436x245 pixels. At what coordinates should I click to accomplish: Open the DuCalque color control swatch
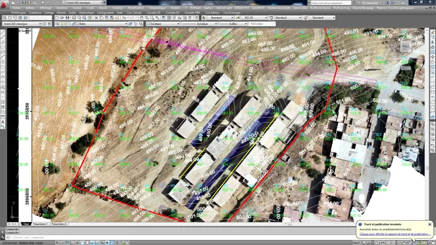(163, 24)
